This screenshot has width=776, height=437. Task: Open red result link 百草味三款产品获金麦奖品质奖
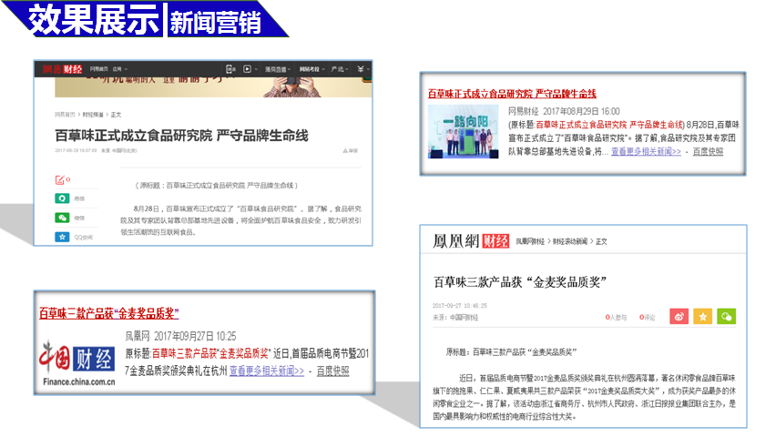[x=109, y=313]
